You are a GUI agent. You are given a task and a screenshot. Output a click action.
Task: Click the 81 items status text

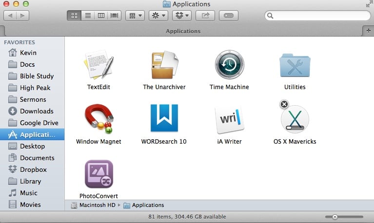click(x=187, y=217)
